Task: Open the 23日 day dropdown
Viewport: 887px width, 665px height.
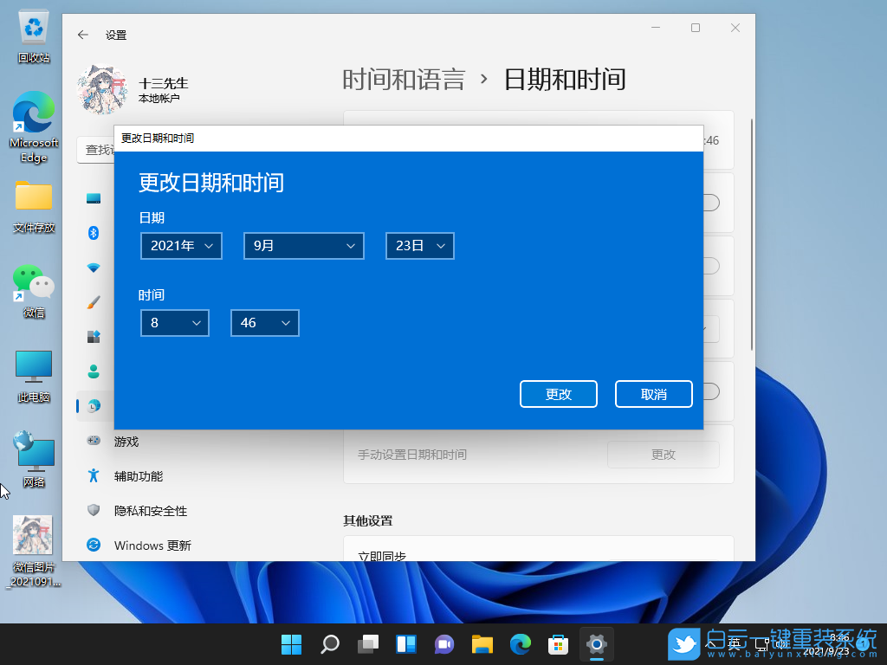Action: pos(419,246)
